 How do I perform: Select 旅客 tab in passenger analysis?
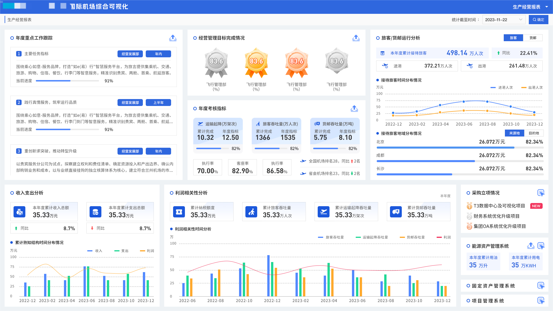pyautogui.click(x=513, y=38)
